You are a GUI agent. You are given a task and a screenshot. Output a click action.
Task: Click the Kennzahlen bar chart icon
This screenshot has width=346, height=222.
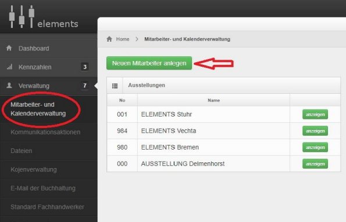[x=9, y=67]
